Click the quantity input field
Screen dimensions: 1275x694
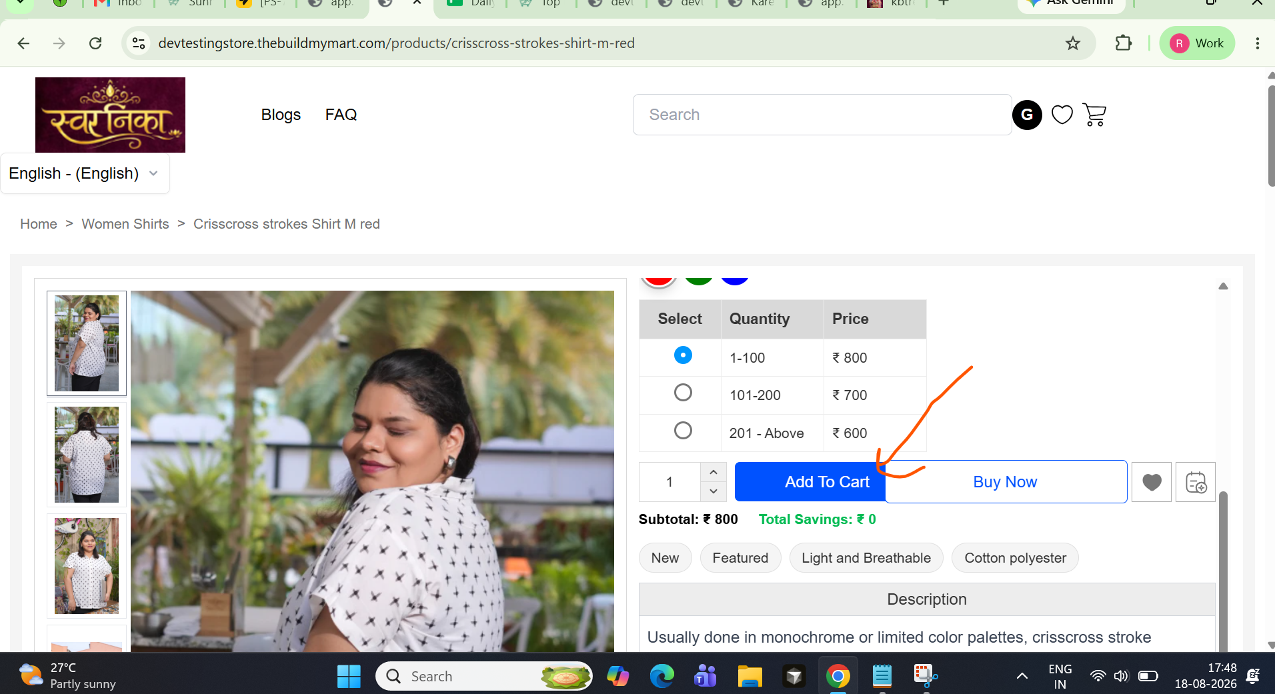click(670, 482)
